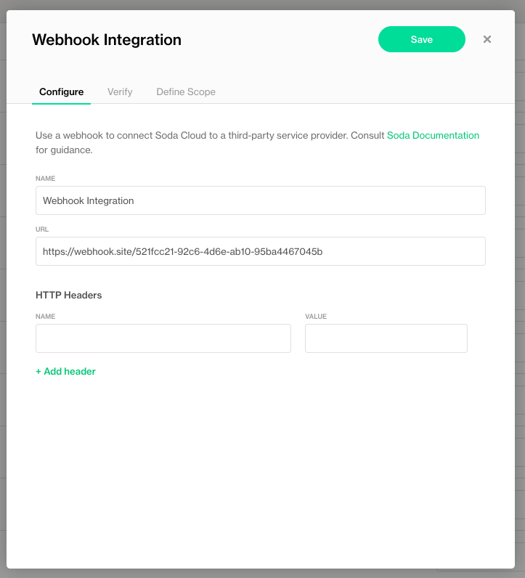Screen dimensions: 525x578
Task: Open the Verify tab
Action: [x=120, y=92]
